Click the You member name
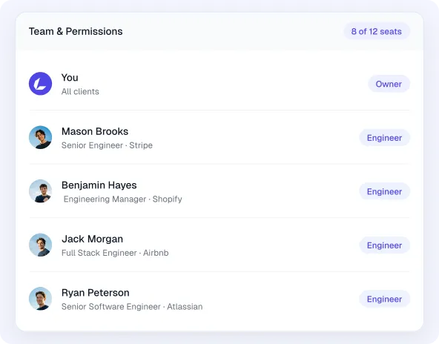Screen dimensions: 439x344 (x=70, y=78)
